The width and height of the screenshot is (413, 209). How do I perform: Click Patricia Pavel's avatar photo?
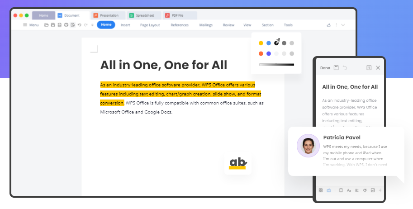coord(308,146)
